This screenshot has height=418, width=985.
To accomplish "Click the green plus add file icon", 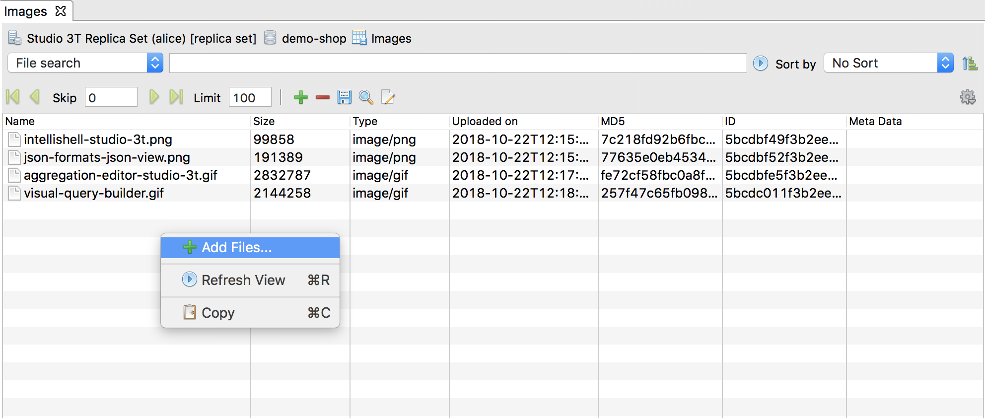I will (300, 97).
